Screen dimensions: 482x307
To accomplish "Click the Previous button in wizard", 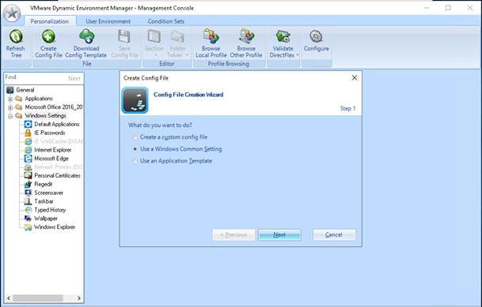I will click(233, 234).
